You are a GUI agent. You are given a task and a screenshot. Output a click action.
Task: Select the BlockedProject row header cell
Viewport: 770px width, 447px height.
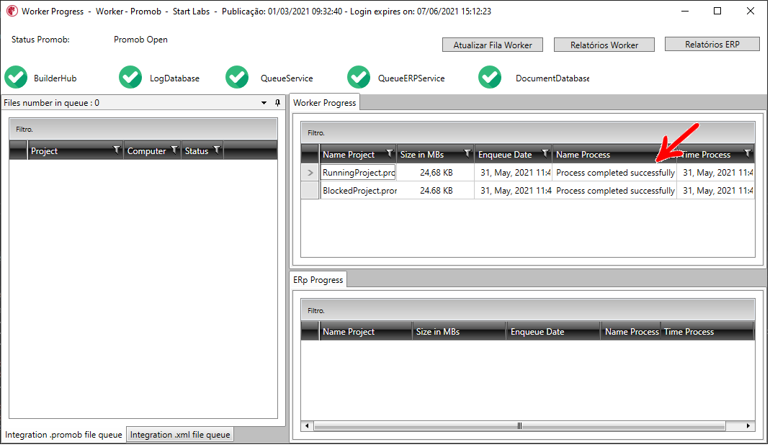click(x=310, y=190)
